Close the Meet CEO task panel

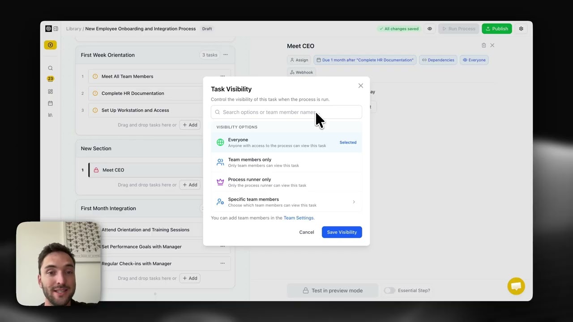click(492, 45)
